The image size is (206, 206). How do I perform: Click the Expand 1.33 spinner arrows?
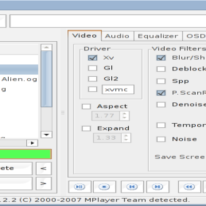coord(126,138)
